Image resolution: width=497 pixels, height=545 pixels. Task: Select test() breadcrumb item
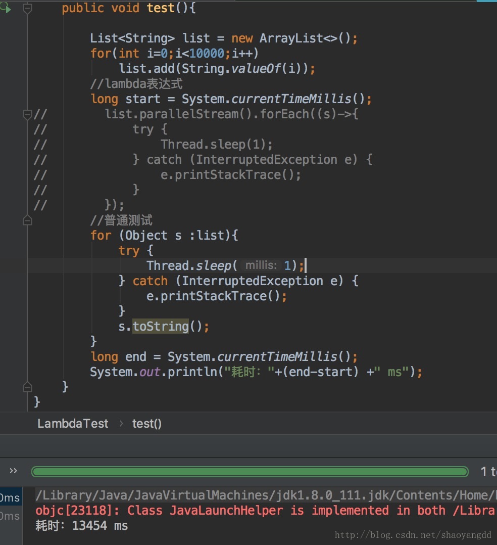(x=146, y=423)
